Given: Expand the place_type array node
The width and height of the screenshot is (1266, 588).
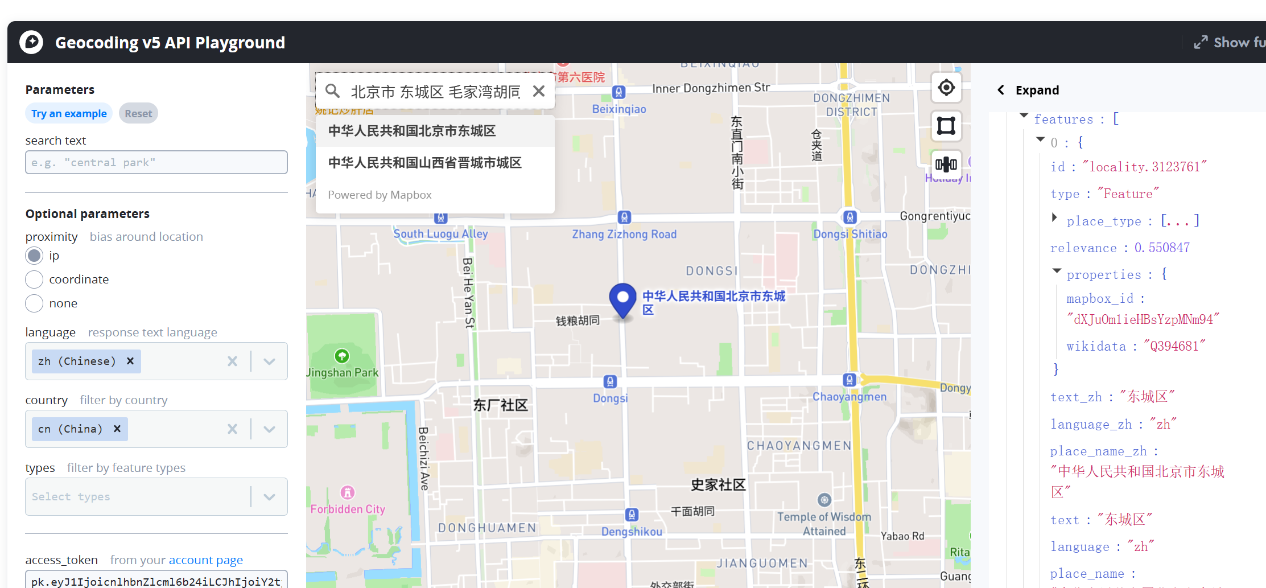Looking at the screenshot, I should 1055,217.
